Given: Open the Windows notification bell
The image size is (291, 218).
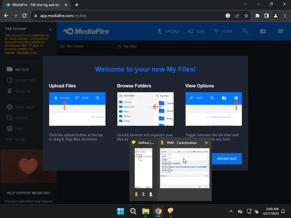Looking at the screenshot, I should [x=283, y=211].
